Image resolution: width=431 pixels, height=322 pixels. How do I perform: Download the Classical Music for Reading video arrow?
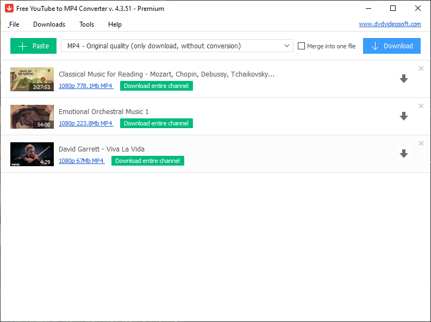click(403, 79)
